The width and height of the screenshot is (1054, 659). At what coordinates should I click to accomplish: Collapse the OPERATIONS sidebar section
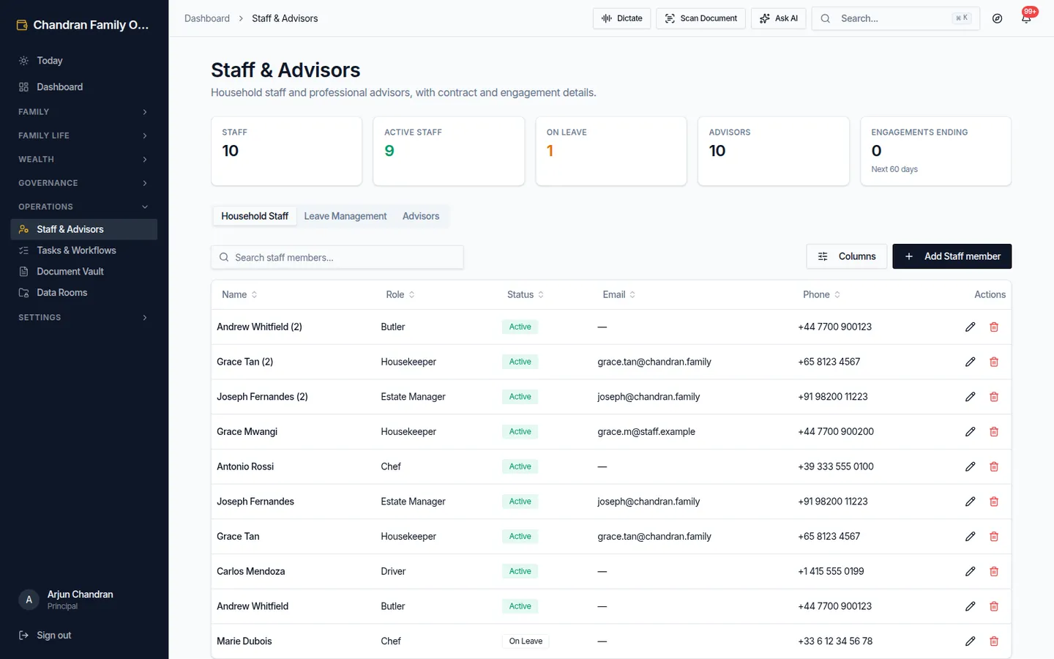point(84,206)
